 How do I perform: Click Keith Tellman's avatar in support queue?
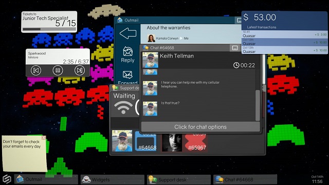coord(122,141)
